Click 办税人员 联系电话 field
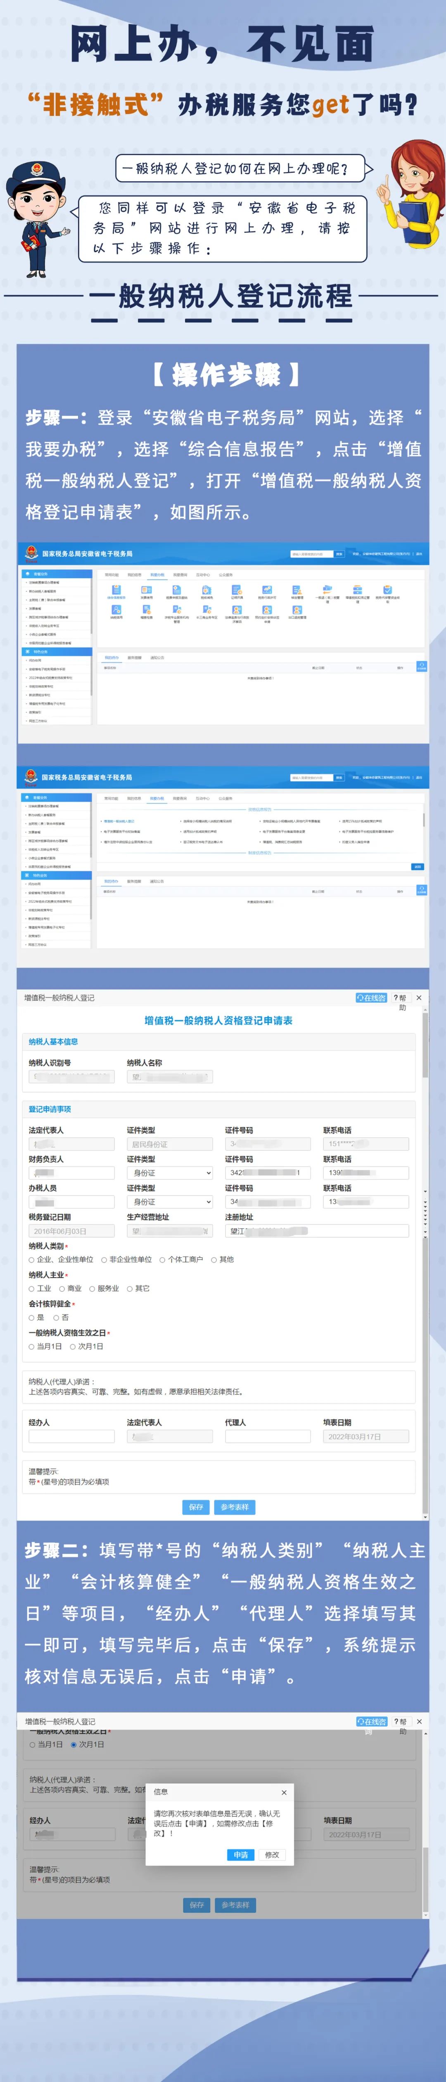This screenshot has height=2082, width=446. pos(366,1202)
